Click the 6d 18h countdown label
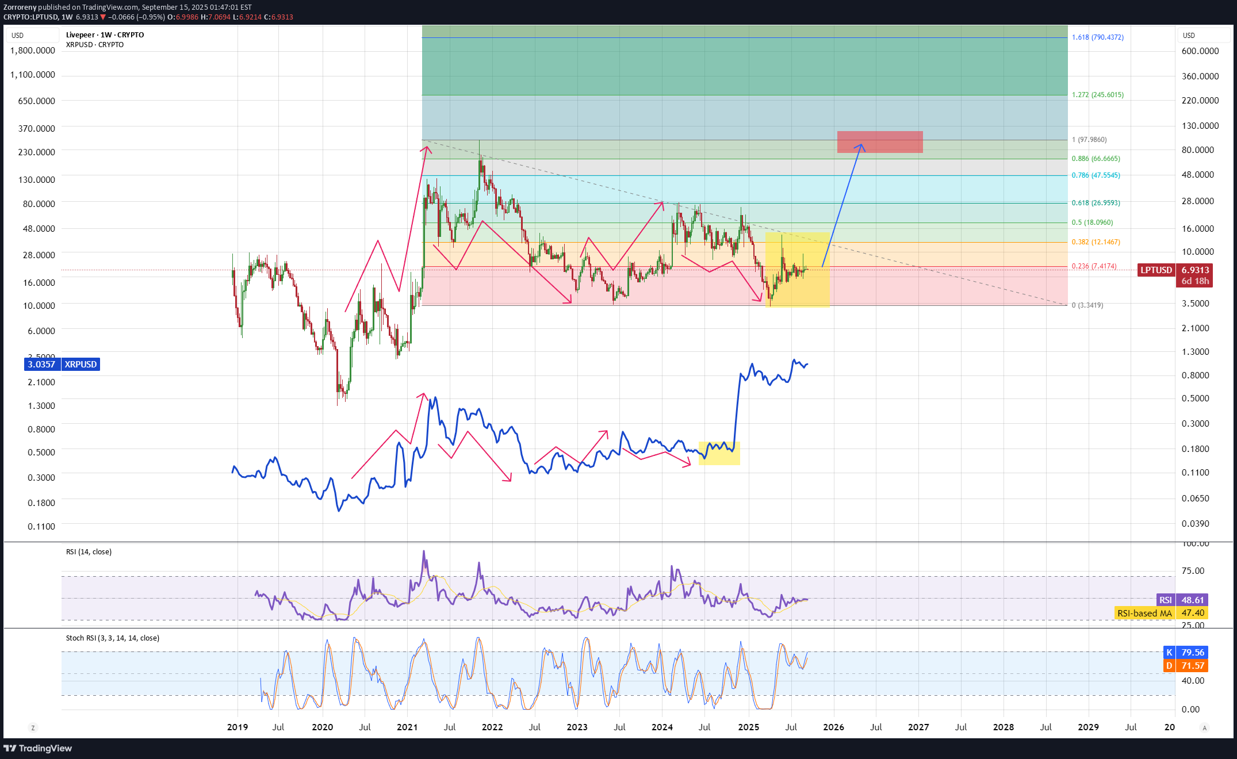This screenshot has width=1237, height=759. [x=1195, y=281]
